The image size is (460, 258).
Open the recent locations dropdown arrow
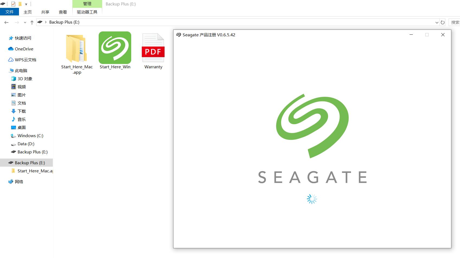(25, 22)
